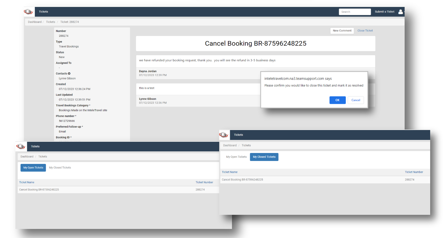This screenshot has height=238, width=444.
Task: Switch to inactive My Open Tickets tab
Action: click(236, 157)
